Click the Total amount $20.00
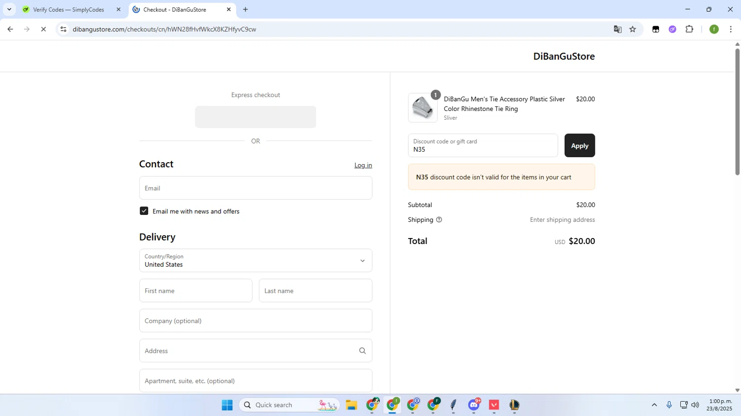 coord(581,241)
